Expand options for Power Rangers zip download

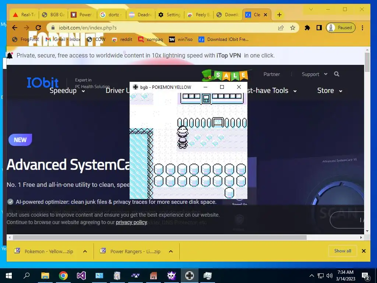[171, 251]
